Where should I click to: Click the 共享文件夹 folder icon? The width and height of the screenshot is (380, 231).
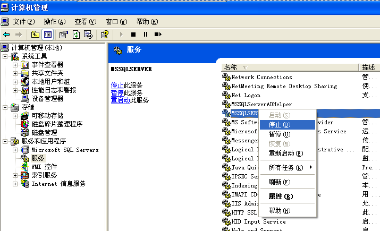(25, 73)
